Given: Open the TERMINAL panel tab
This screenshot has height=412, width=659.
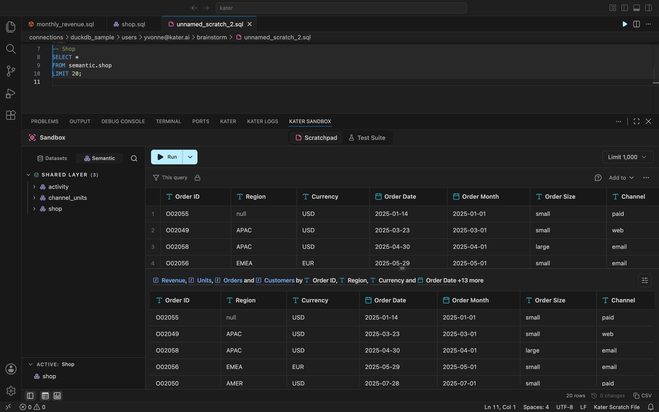Looking at the screenshot, I should [168, 121].
